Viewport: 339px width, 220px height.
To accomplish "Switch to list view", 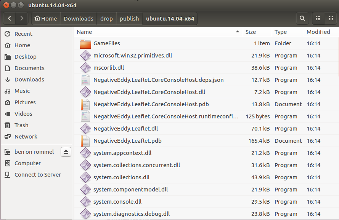I will click(x=318, y=18).
